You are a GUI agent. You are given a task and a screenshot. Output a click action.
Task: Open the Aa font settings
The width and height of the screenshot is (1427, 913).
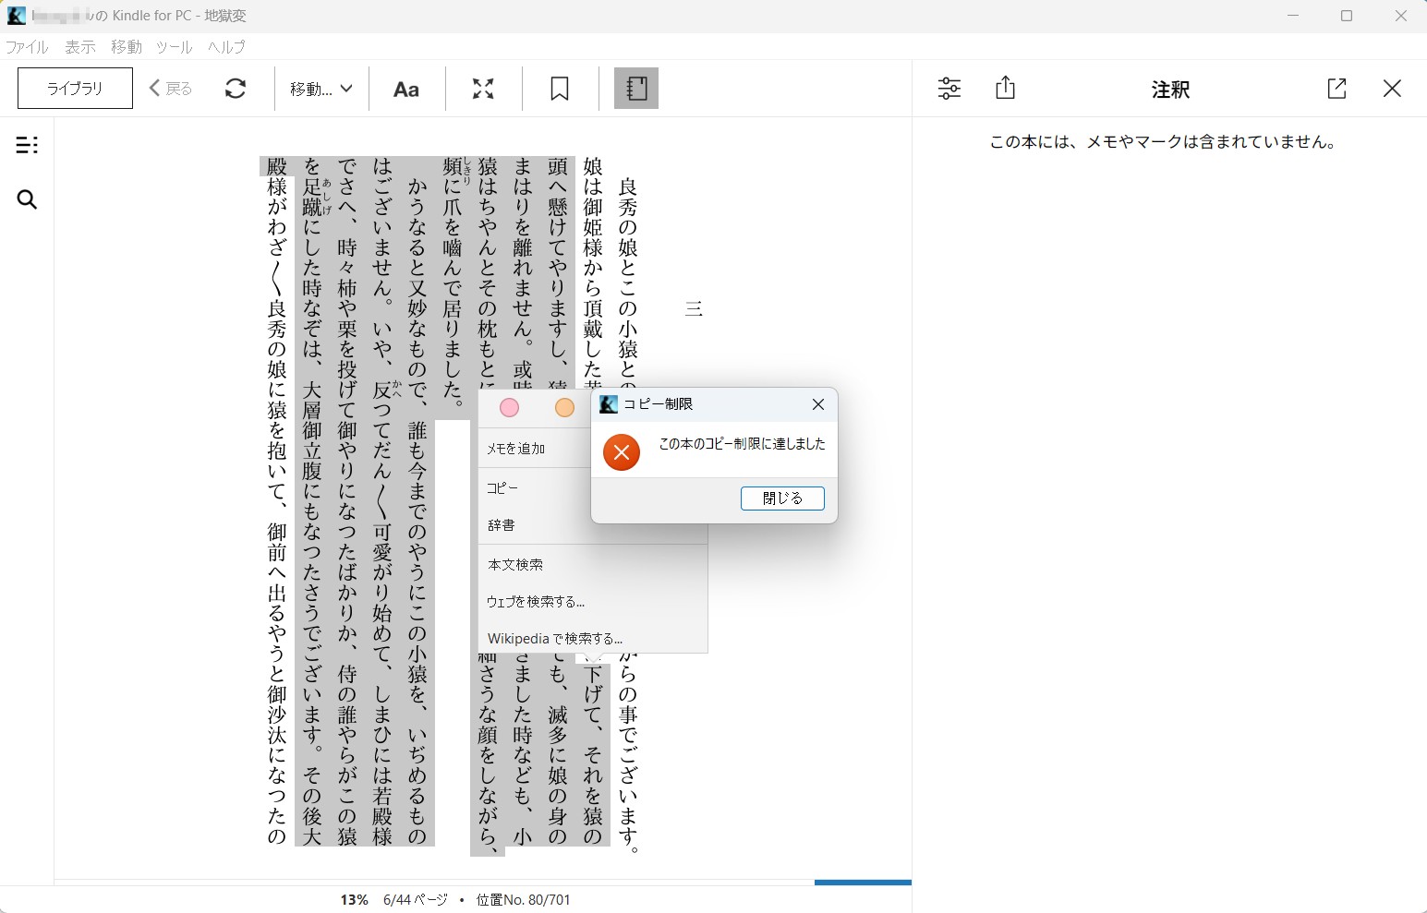pos(406,89)
